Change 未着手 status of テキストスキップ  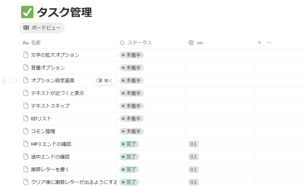131,106
